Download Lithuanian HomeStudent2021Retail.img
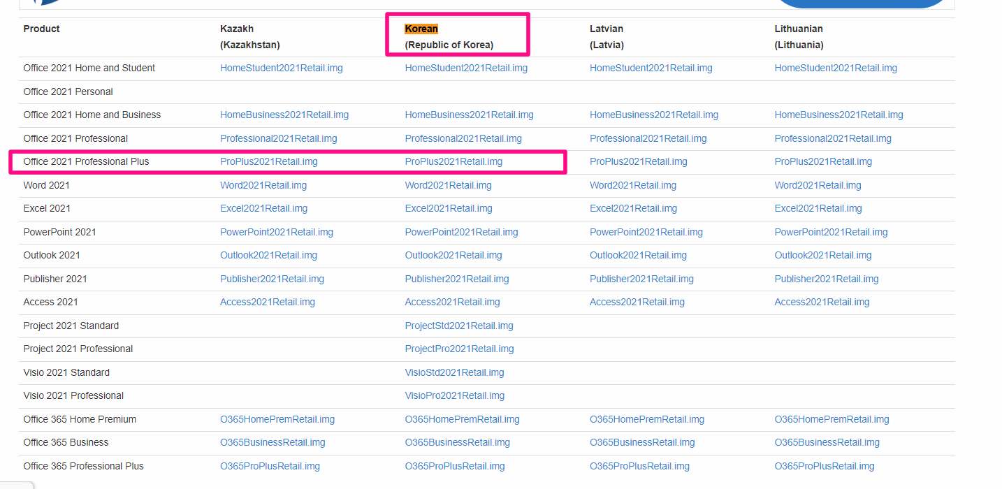The image size is (1002, 489). pyautogui.click(x=836, y=68)
